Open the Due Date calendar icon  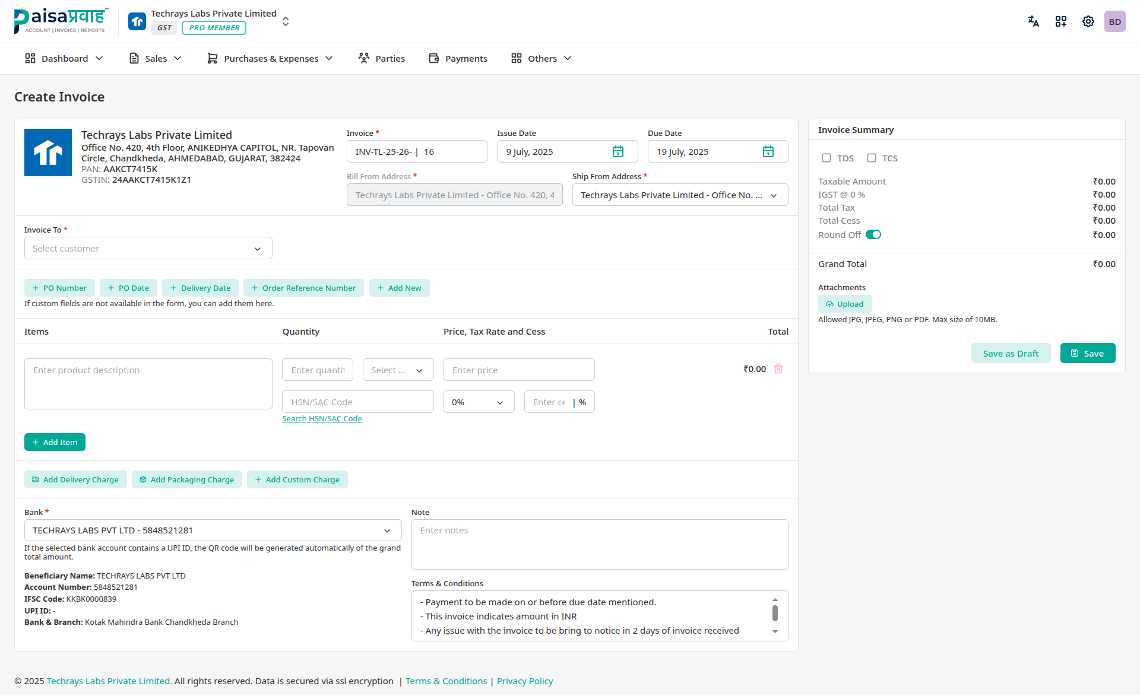tap(768, 152)
